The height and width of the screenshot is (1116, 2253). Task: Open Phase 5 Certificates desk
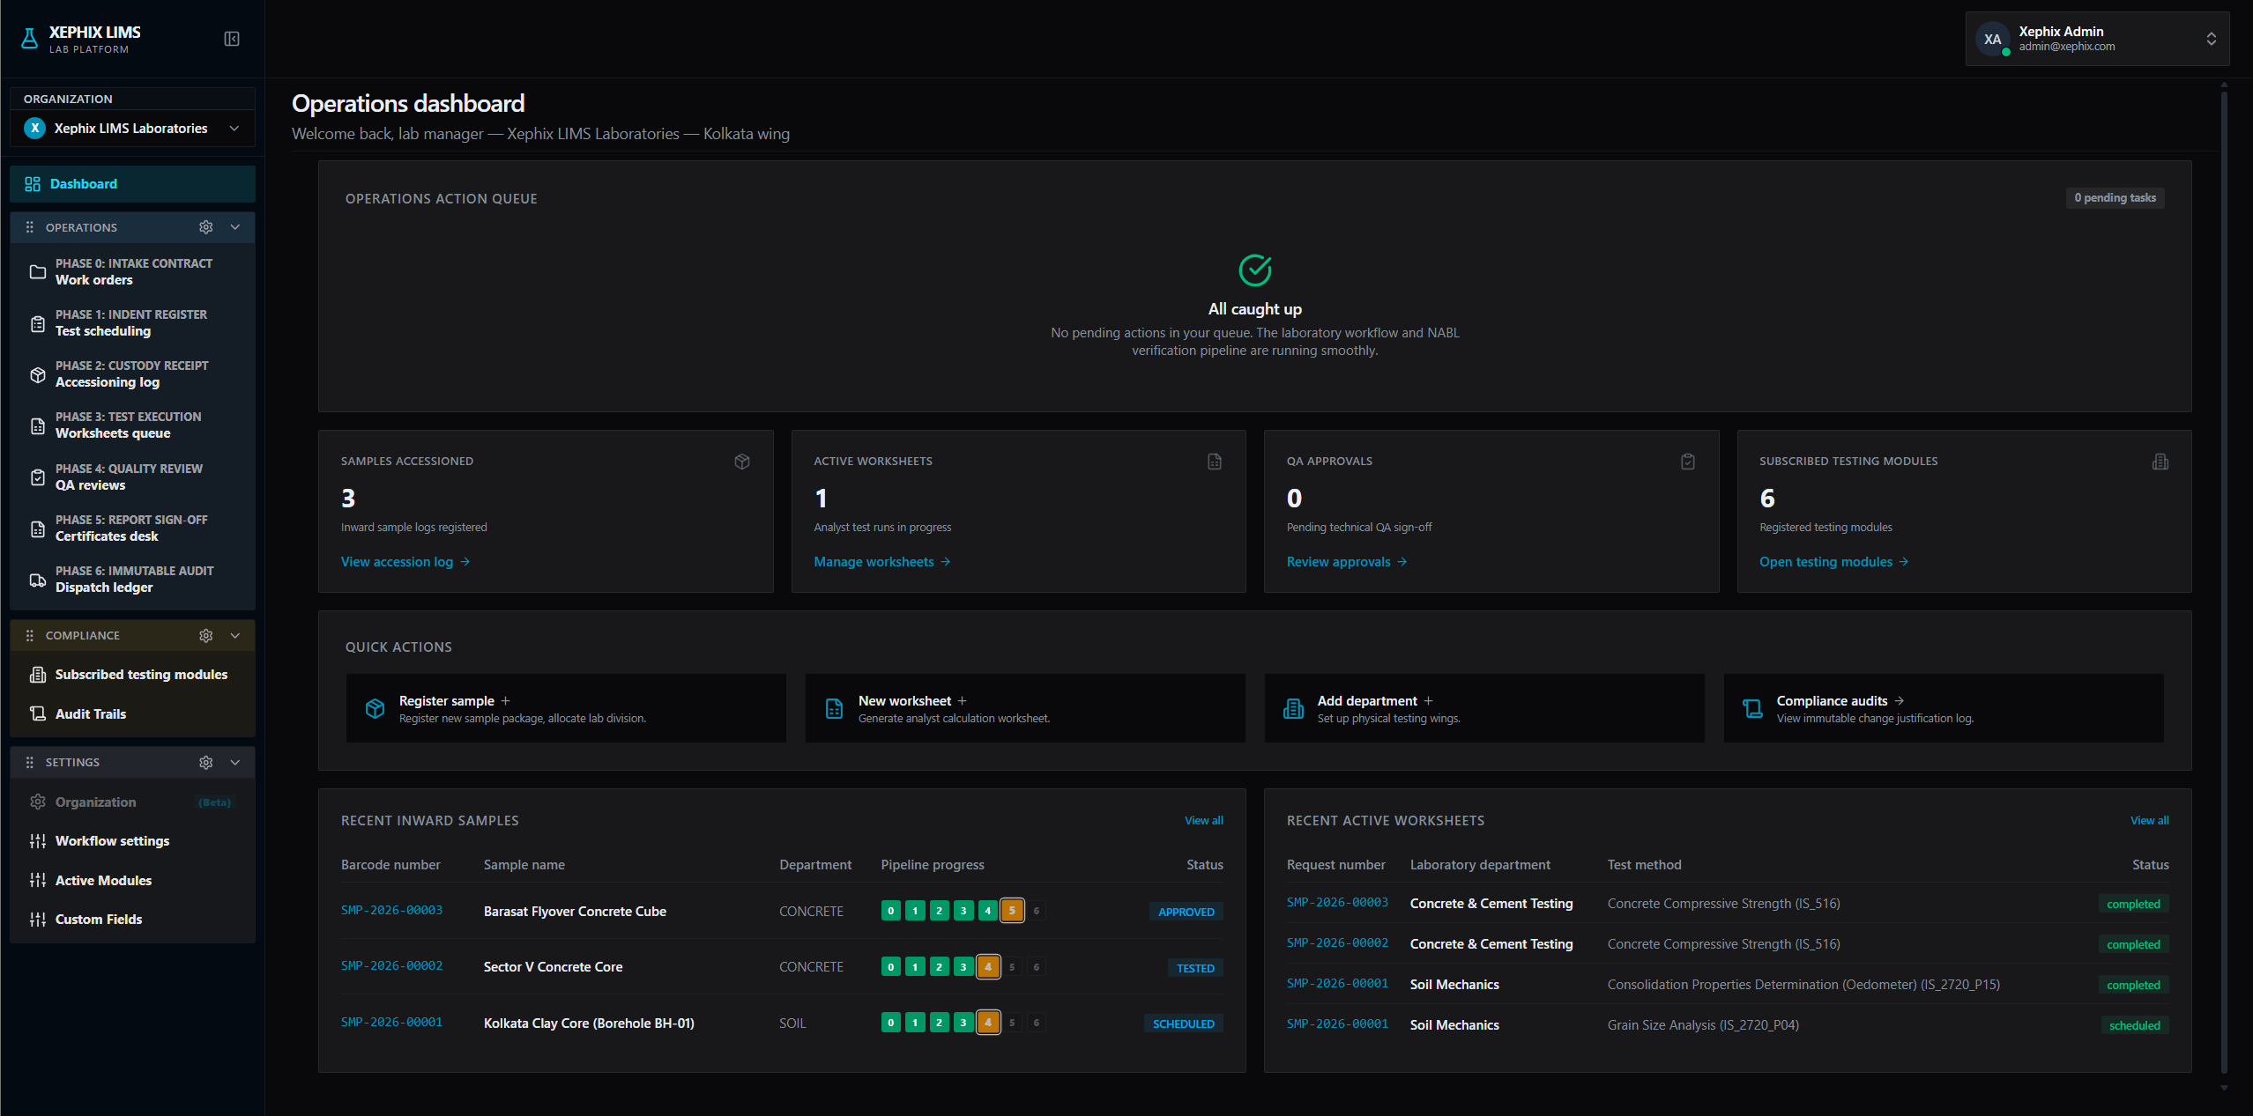(132, 528)
